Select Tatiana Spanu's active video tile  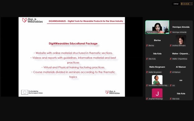pos(157,27)
